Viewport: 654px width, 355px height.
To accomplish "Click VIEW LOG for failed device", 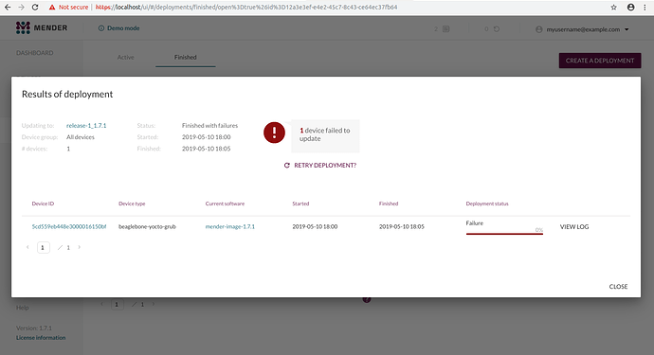I will (x=574, y=226).
